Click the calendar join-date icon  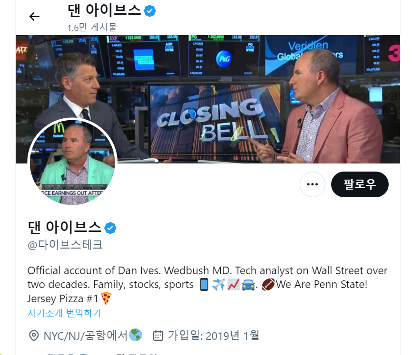[x=158, y=336]
